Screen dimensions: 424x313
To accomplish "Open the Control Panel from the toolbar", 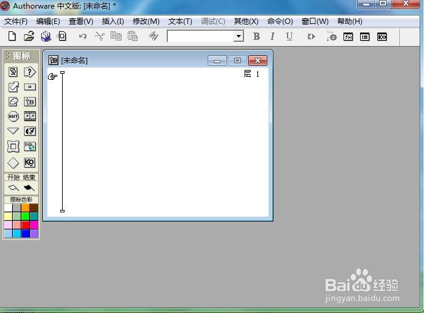I will [331, 36].
